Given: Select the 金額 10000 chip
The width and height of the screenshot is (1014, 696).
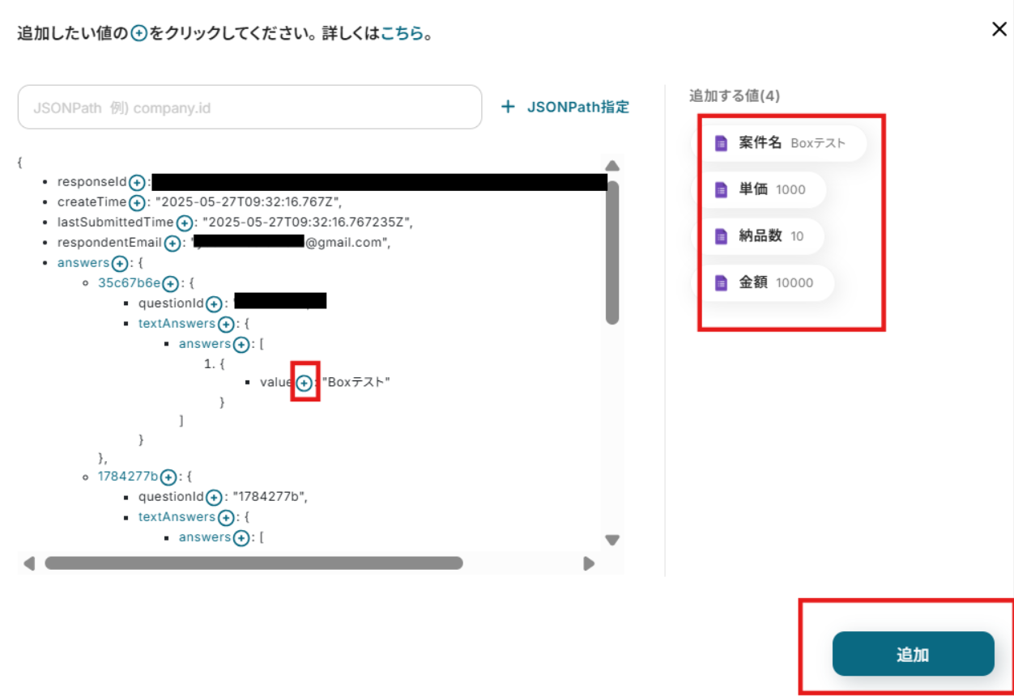Looking at the screenshot, I should [x=766, y=283].
